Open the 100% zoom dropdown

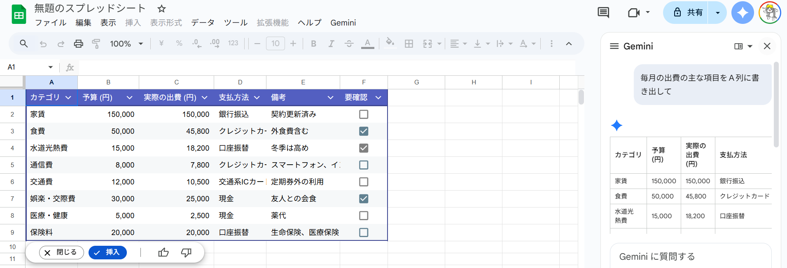(x=126, y=44)
